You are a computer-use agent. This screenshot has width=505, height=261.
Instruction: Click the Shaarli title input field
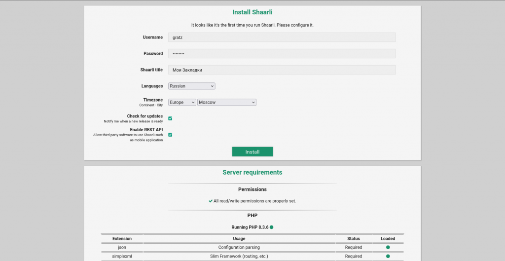[x=282, y=70]
